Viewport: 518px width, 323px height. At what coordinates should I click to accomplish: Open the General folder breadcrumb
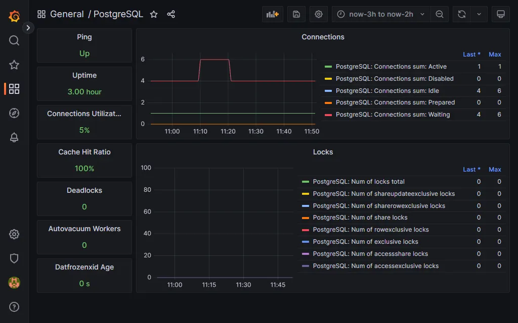click(67, 14)
